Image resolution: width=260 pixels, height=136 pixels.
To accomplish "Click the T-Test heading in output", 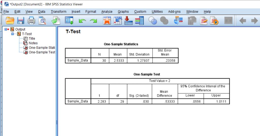I will [73, 31].
